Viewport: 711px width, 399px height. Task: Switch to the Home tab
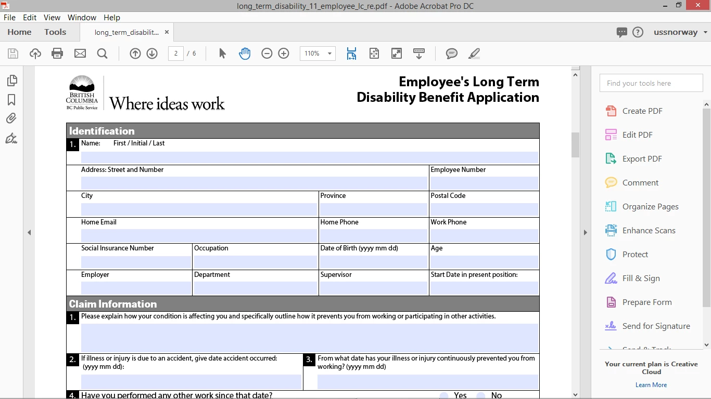(x=19, y=32)
